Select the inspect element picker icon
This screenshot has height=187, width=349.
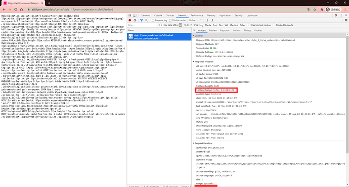[130, 15]
